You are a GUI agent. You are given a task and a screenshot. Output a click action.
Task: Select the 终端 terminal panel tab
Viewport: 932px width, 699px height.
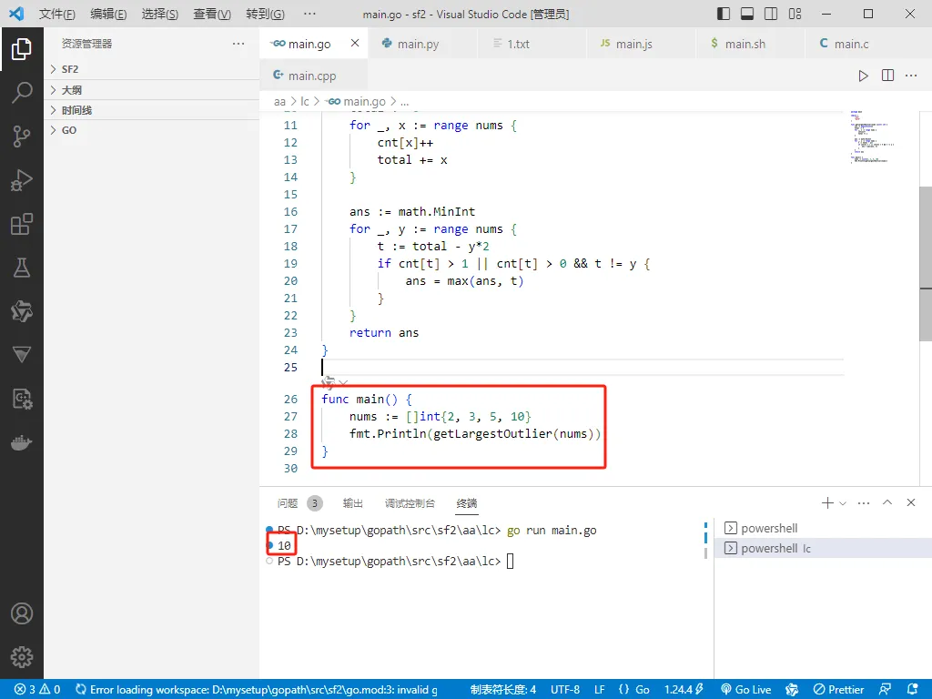(x=467, y=503)
